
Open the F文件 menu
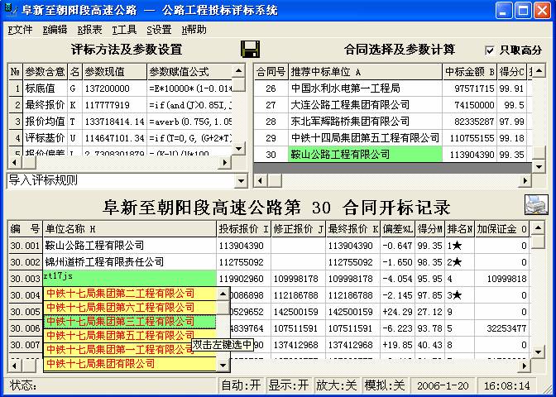point(20,30)
